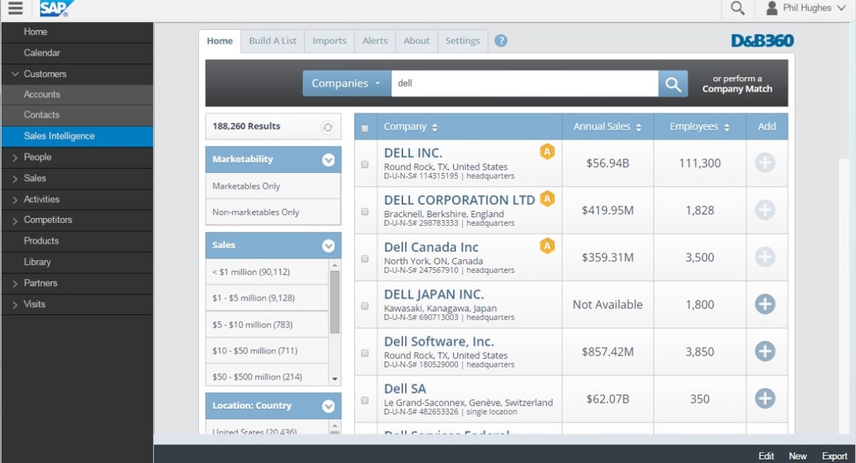Switch to the Build A List tab
Screen dimensions: 856x463
(x=272, y=41)
